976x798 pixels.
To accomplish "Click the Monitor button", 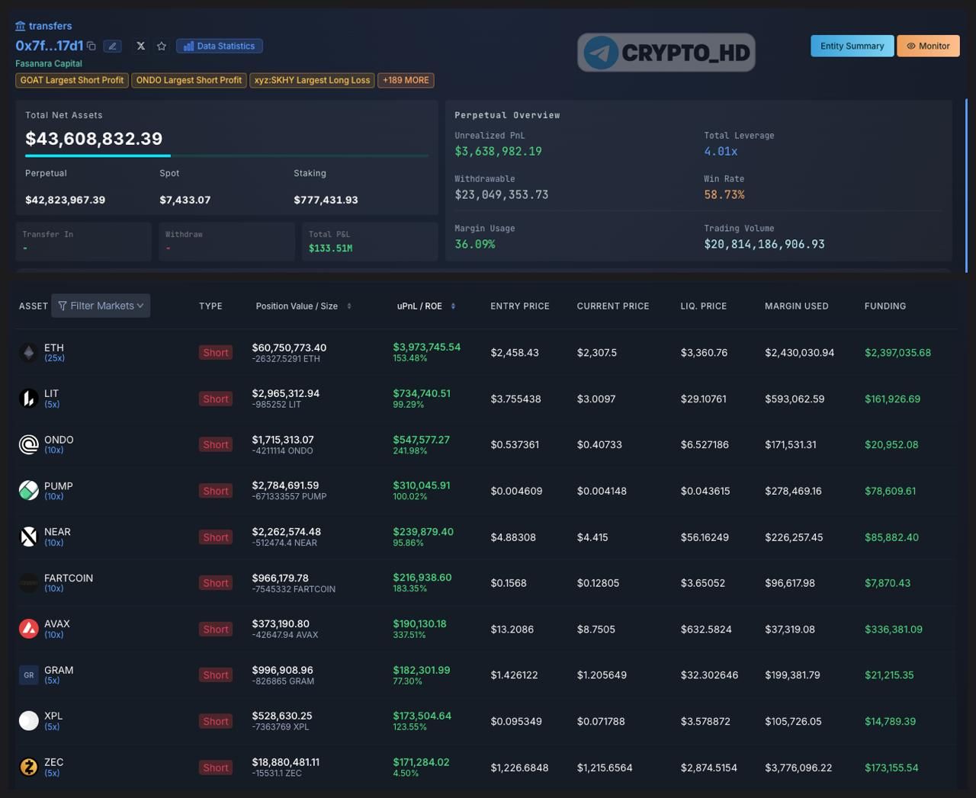I will point(928,46).
